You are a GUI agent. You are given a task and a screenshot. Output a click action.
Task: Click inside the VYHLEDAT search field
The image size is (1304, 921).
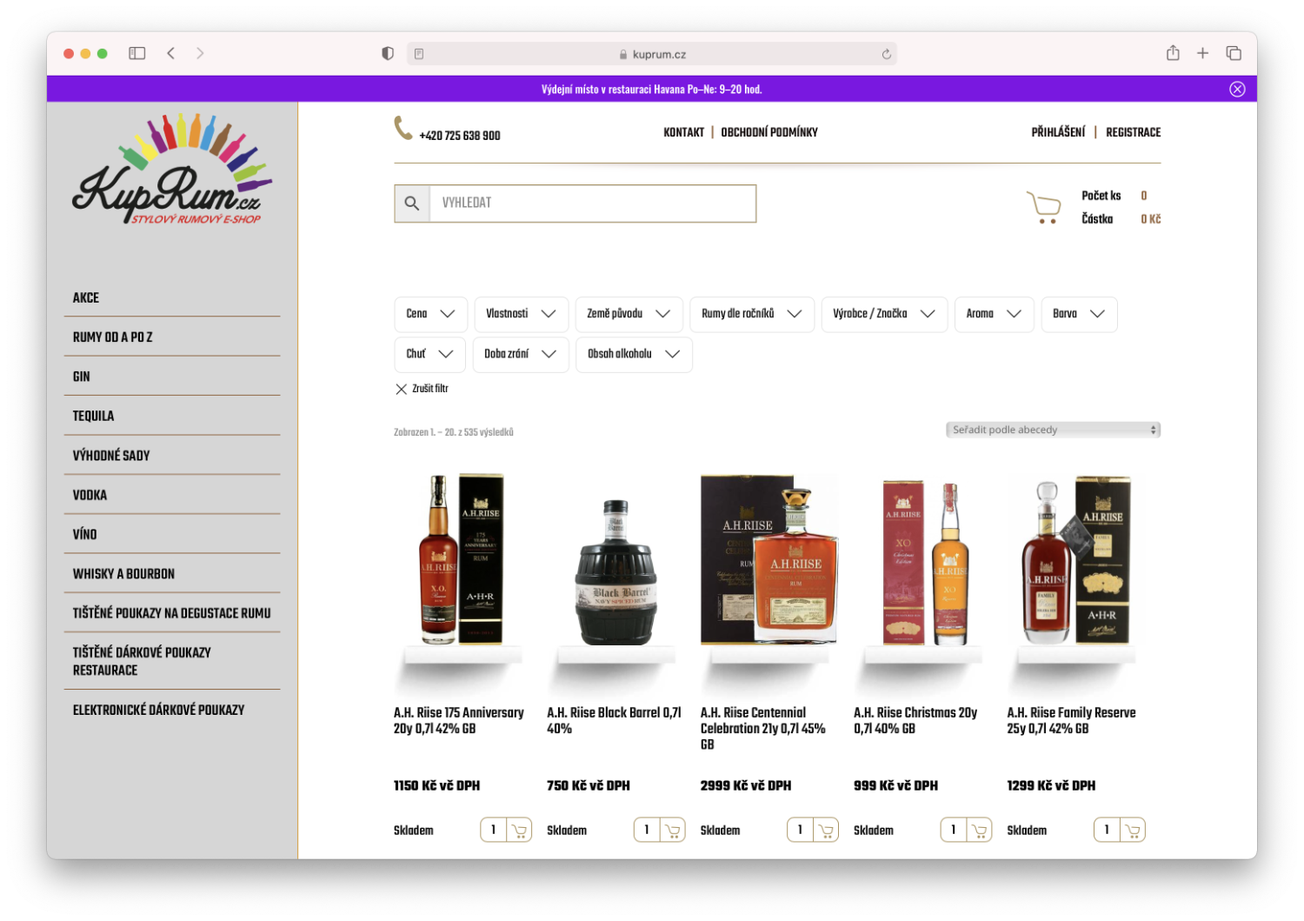(x=591, y=203)
